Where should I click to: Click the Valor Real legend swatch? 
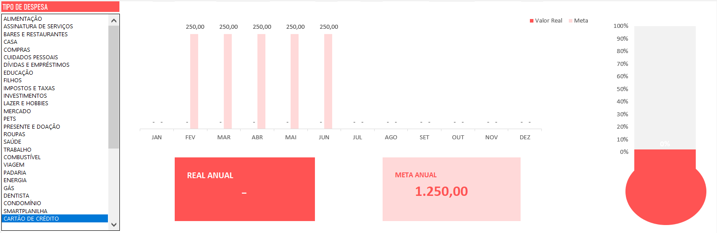pyautogui.click(x=532, y=21)
